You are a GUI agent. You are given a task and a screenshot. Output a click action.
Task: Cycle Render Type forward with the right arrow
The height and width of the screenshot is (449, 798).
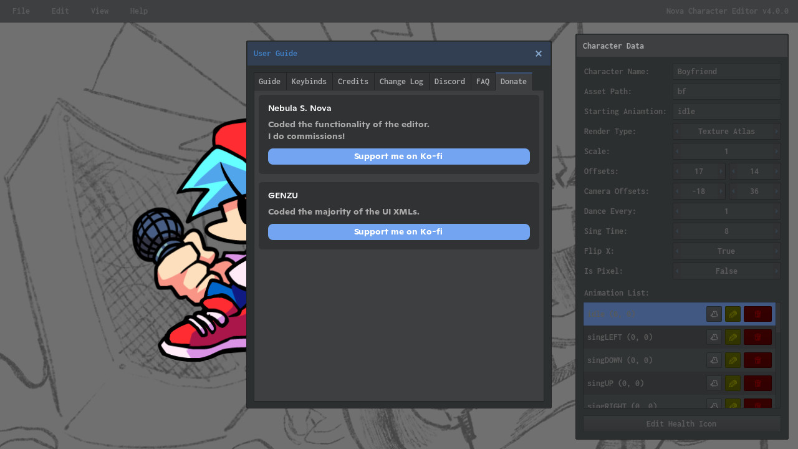[776, 132]
